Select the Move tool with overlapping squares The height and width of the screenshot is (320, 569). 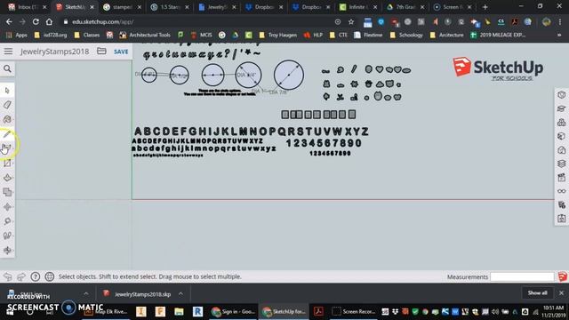click(7, 192)
